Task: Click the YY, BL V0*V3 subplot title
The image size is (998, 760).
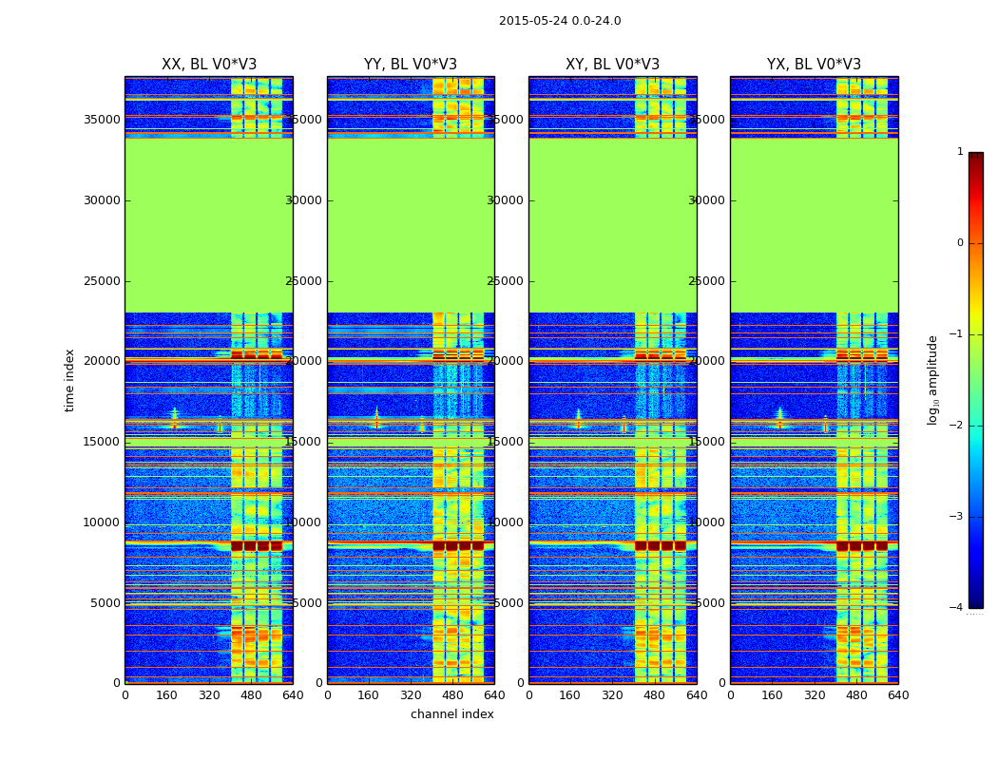Action: click(411, 65)
